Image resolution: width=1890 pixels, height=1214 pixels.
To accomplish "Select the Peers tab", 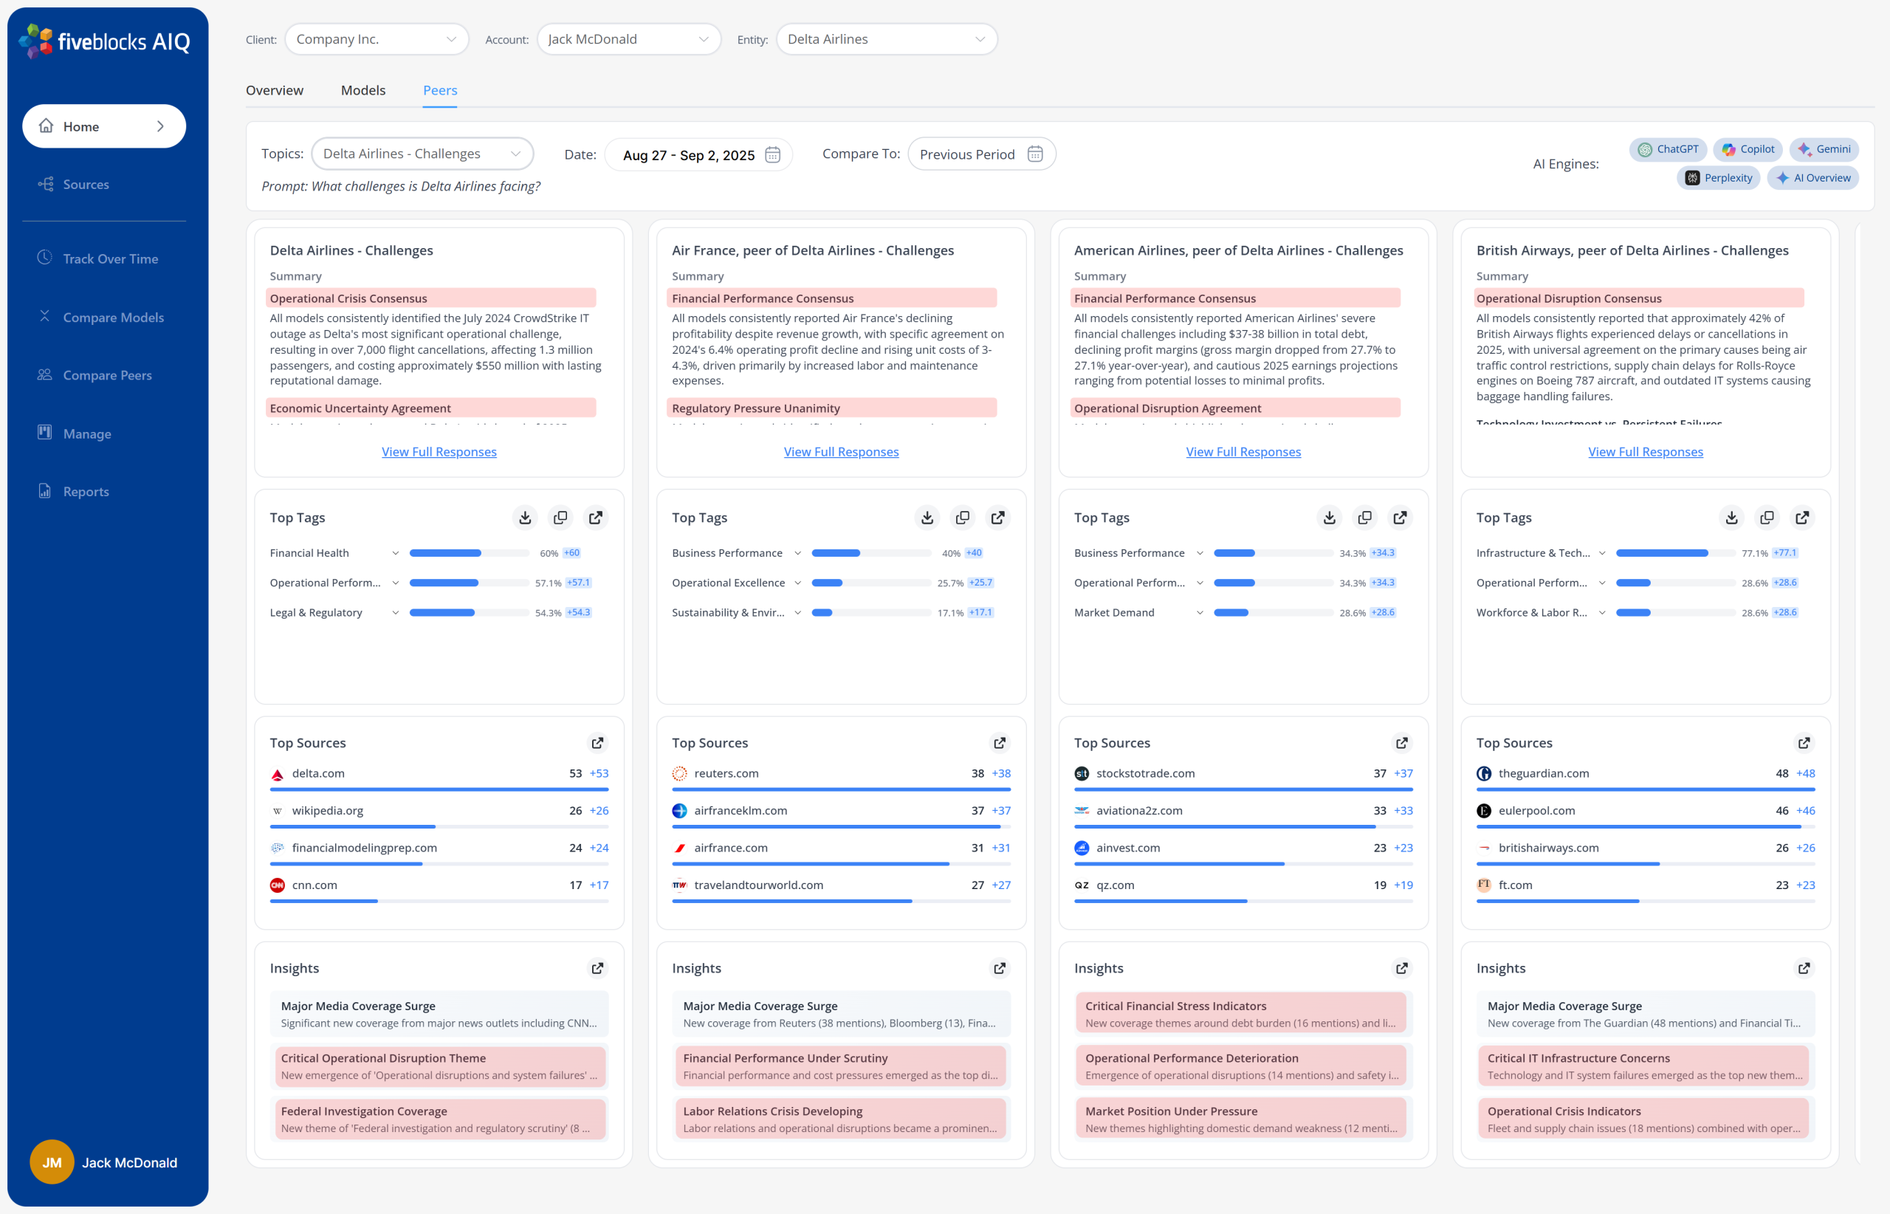I will (440, 91).
